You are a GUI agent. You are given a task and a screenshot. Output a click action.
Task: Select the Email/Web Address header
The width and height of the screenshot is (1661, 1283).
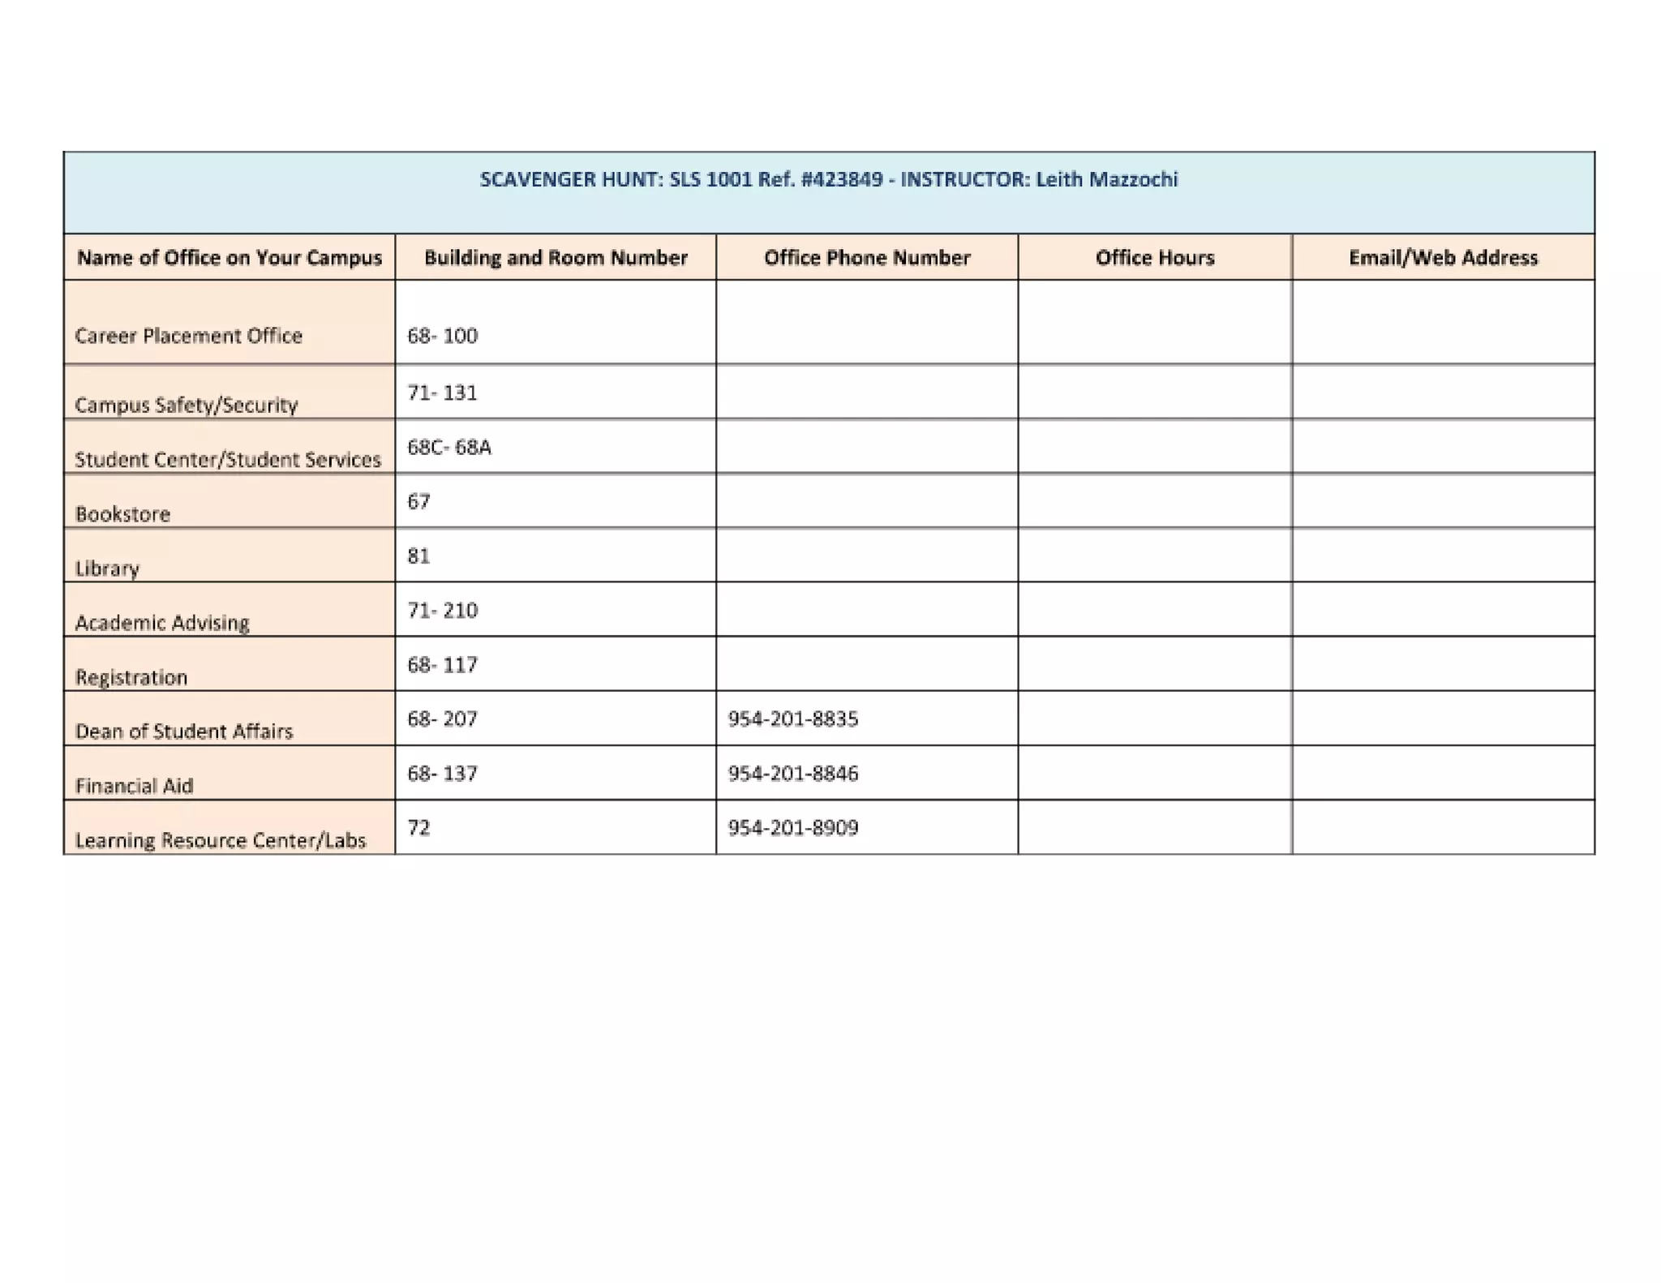point(1443,258)
